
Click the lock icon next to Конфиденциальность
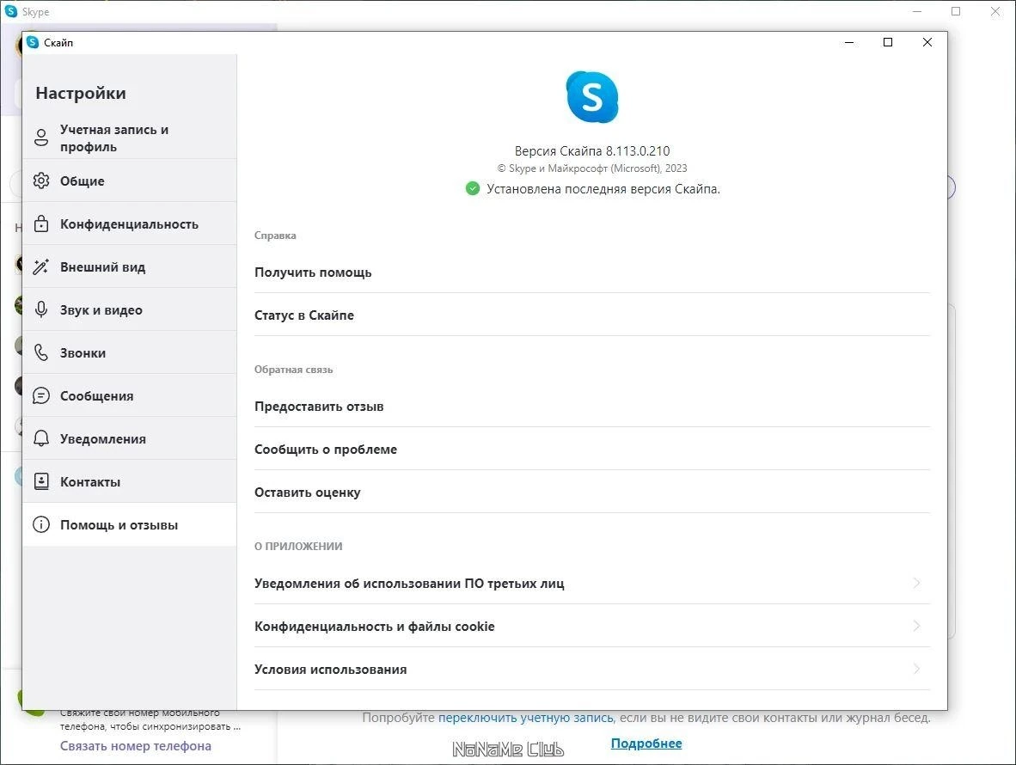click(x=40, y=223)
